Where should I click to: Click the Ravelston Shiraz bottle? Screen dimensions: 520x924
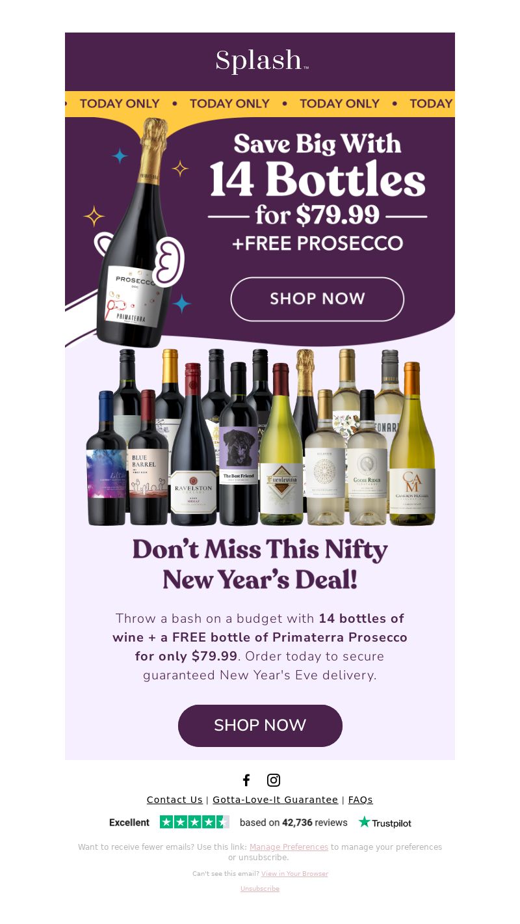193,445
